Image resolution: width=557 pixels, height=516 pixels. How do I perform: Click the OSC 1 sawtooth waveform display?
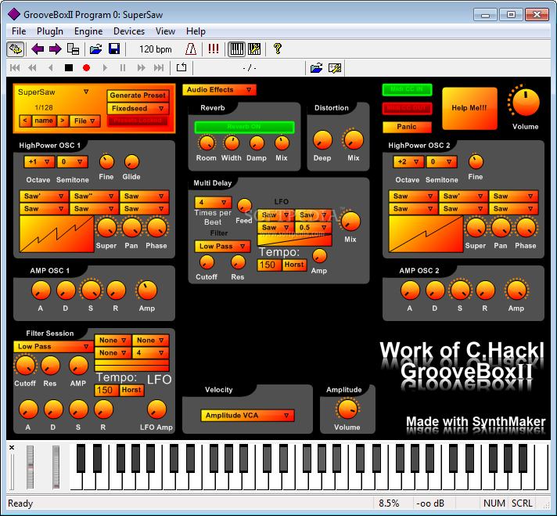pos(57,234)
